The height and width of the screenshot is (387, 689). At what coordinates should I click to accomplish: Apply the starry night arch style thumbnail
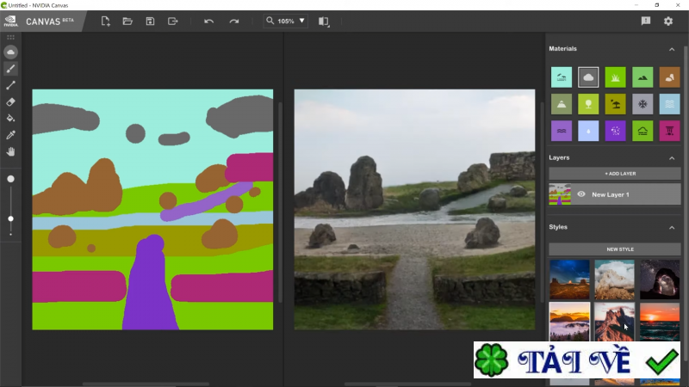pyautogui.click(x=659, y=279)
